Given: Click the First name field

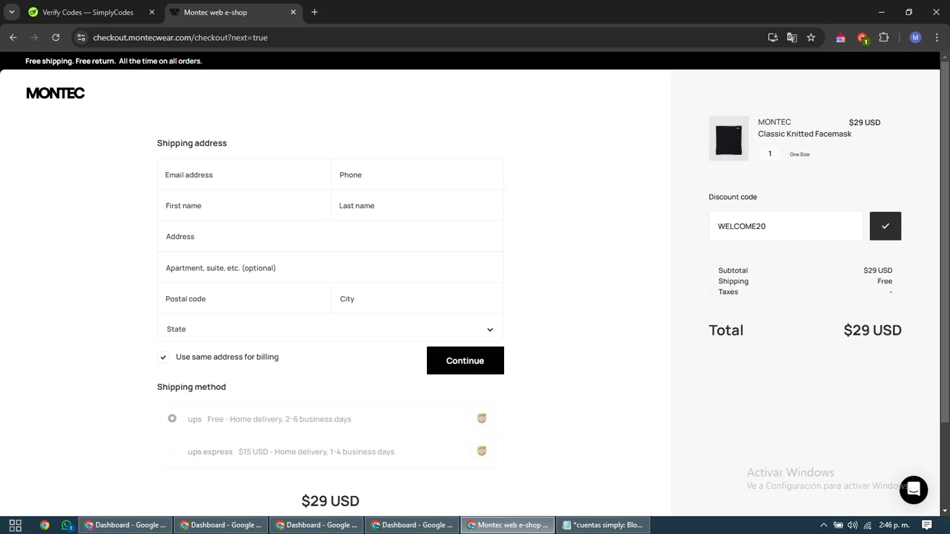Looking at the screenshot, I should pyautogui.click(x=244, y=206).
